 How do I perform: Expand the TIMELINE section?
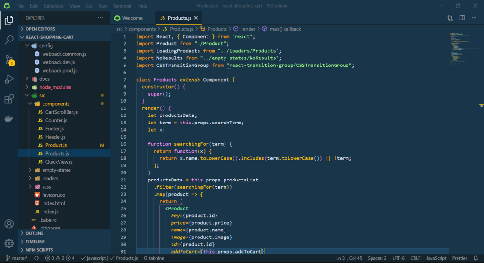(x=35, y=242)
